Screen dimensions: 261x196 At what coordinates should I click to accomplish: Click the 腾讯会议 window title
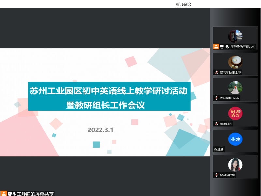tap(183, 4)
